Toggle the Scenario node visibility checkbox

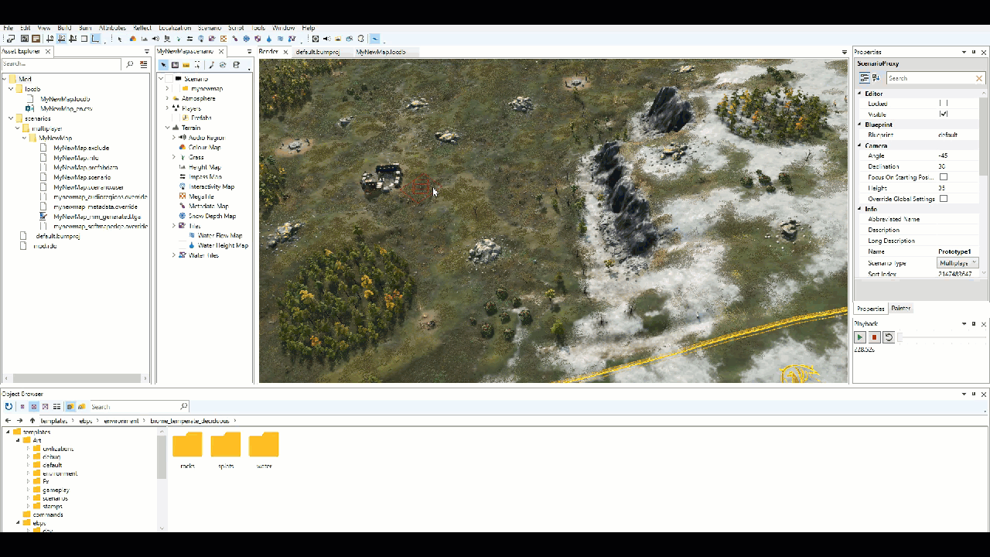click(x=169, y=79)
